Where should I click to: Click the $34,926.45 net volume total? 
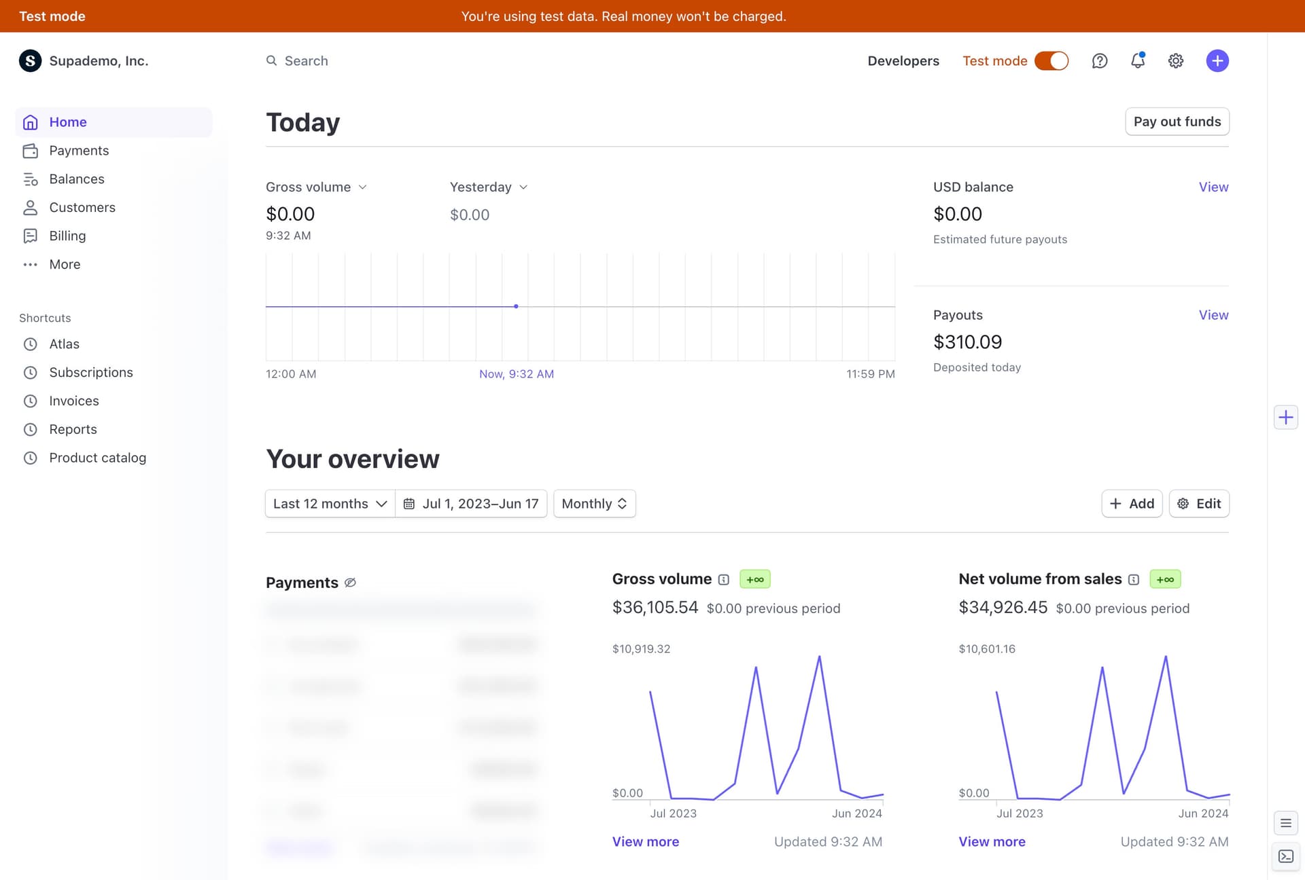point(1003,608)
